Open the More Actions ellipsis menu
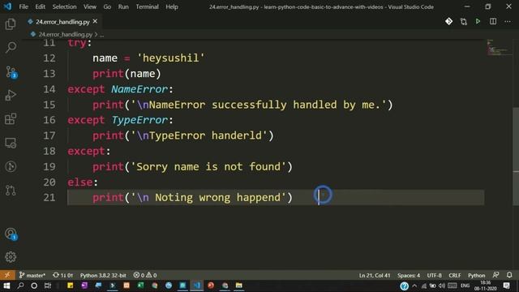 [508, 22]
